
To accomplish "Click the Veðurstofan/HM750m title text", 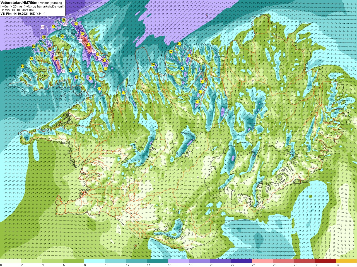I will point(19,3).
